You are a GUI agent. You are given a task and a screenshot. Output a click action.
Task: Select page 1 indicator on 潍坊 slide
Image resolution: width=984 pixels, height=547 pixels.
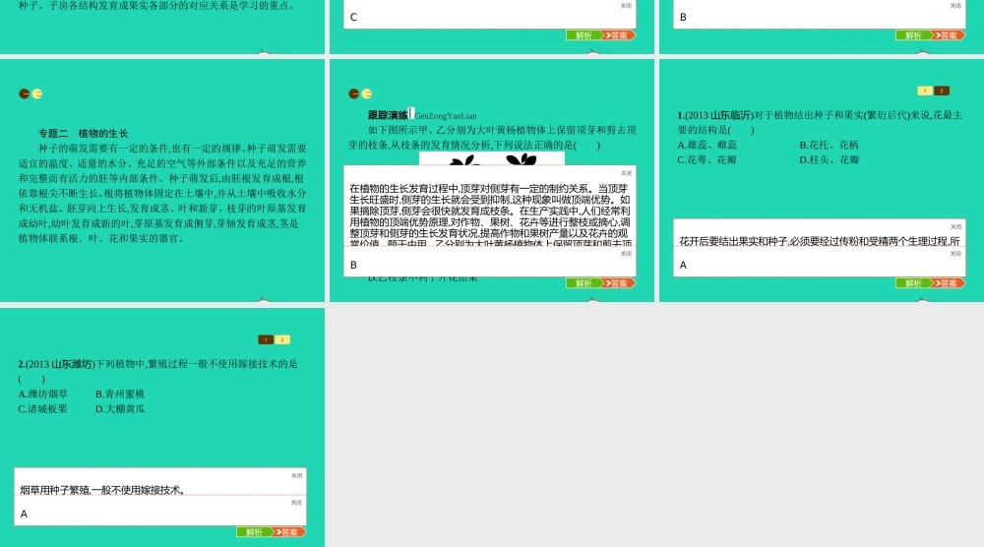point(266,339)
